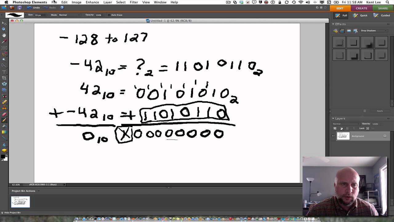Image resolution: width=394 pixels, height=222 pixels.
Task: Click the Project Bin image thumbnail
Action: coord(21,202)
